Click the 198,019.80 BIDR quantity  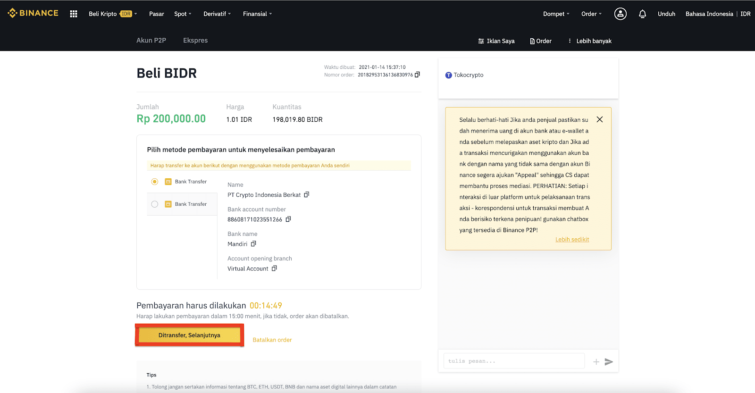[x=297, y=119]
